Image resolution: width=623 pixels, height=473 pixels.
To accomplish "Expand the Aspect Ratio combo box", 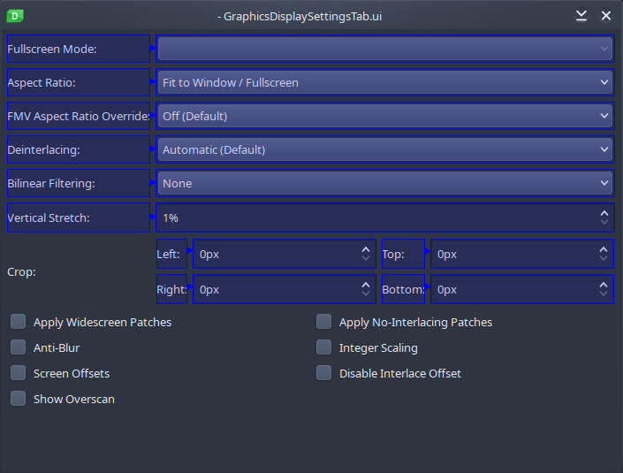I will [x=384, y=82].
